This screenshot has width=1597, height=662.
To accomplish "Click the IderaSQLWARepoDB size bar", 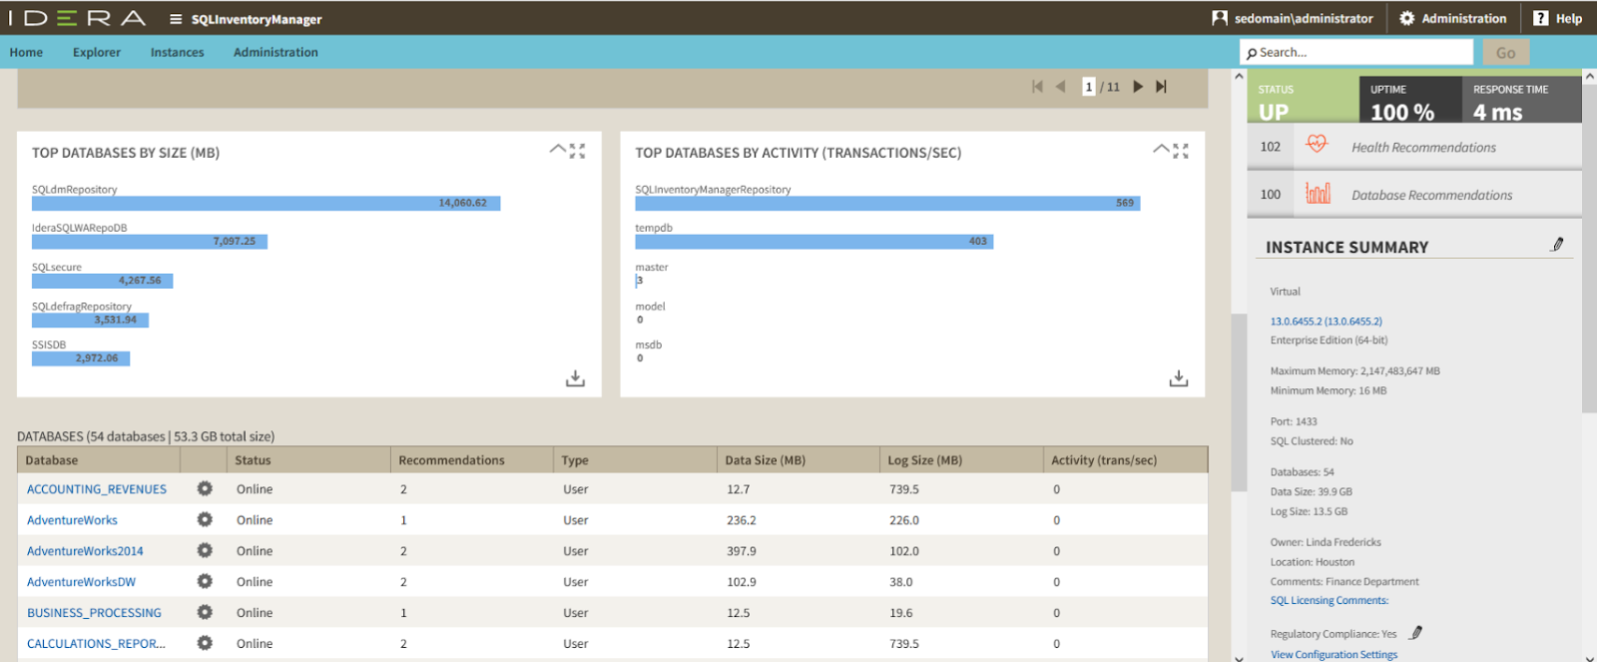I will click(150, 242).
